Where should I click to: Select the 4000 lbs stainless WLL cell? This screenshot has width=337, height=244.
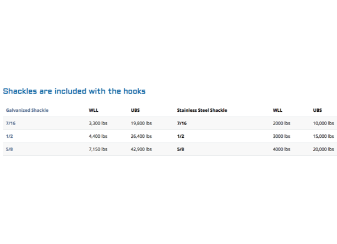[x=282, y=149]
